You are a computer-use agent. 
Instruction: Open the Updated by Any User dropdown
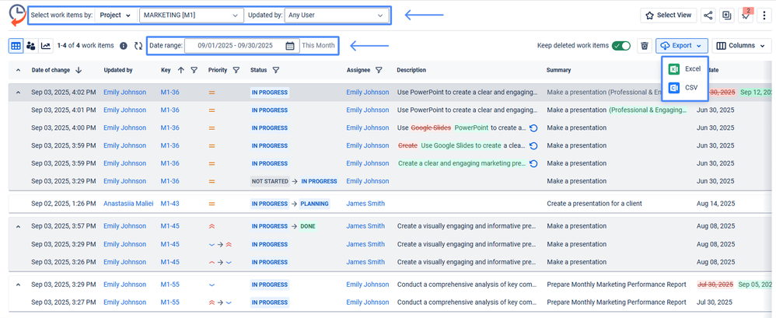pyautogui.click(x=336, y=15)
